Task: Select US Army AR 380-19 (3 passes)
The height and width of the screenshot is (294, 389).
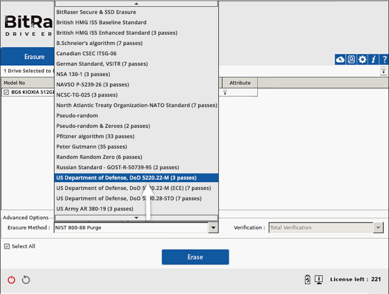Action: pyautogui.click(x=136, y=209)
